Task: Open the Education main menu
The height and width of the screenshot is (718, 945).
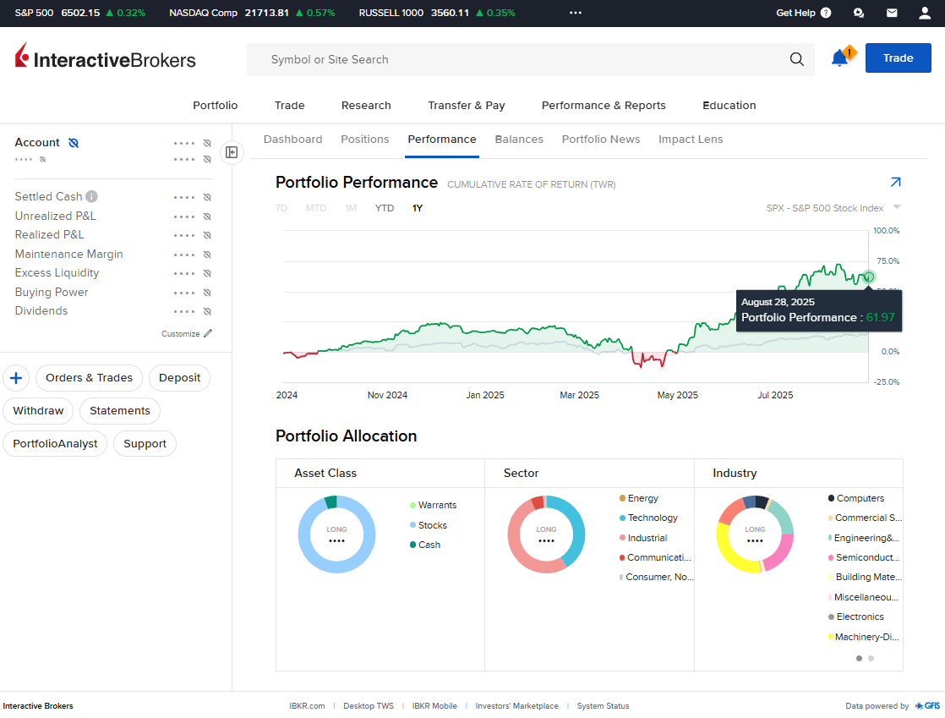Action: coord(729,106)
